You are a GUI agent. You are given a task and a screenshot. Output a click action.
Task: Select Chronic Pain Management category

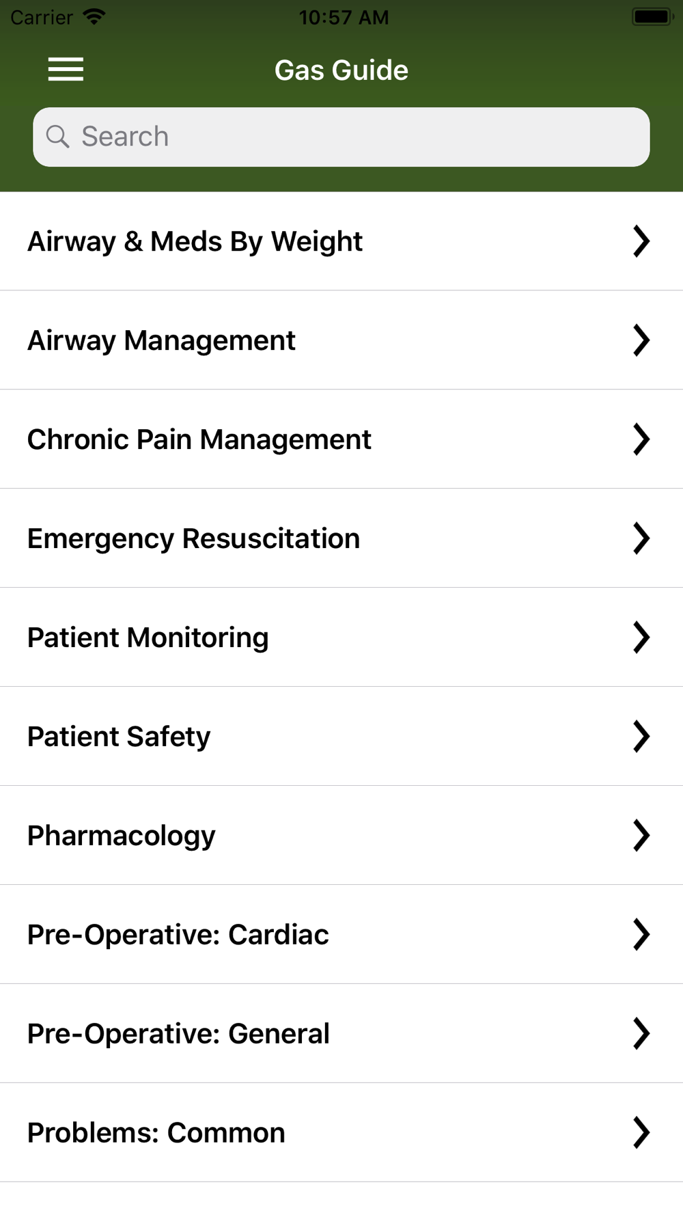199,439
